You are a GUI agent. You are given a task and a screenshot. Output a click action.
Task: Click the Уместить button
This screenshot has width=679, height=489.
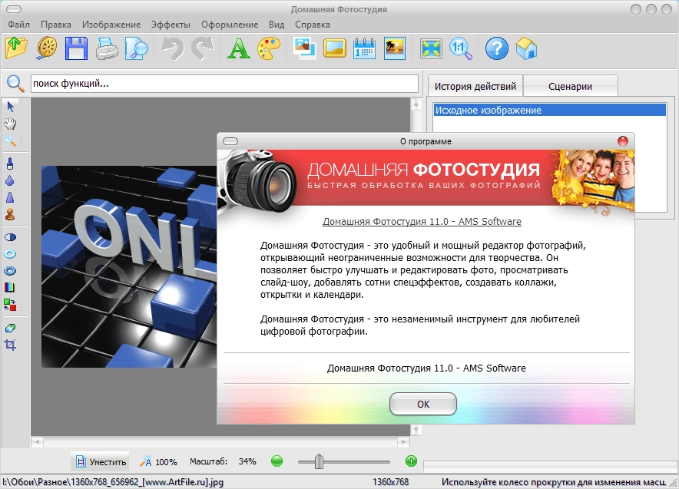(101, 461)
